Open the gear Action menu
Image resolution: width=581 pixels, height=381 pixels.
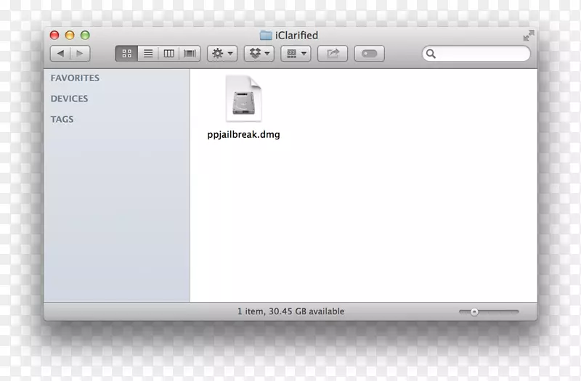(222, 54)
